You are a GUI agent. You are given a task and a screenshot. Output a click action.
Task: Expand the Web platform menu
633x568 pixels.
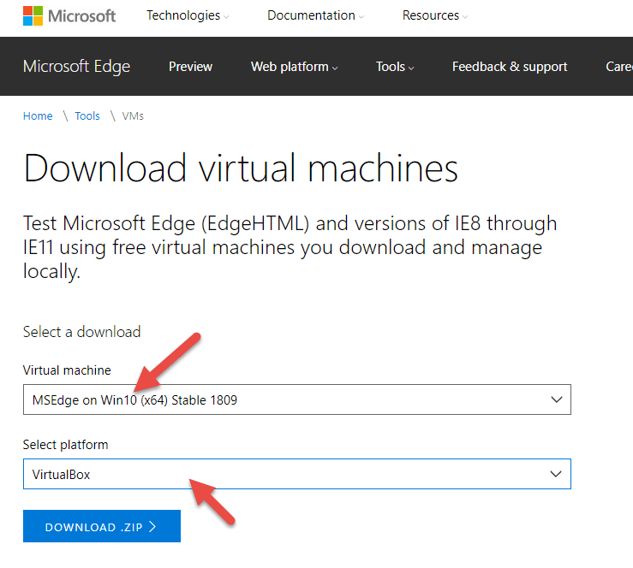pyautogui.click(x=295, y=67)
